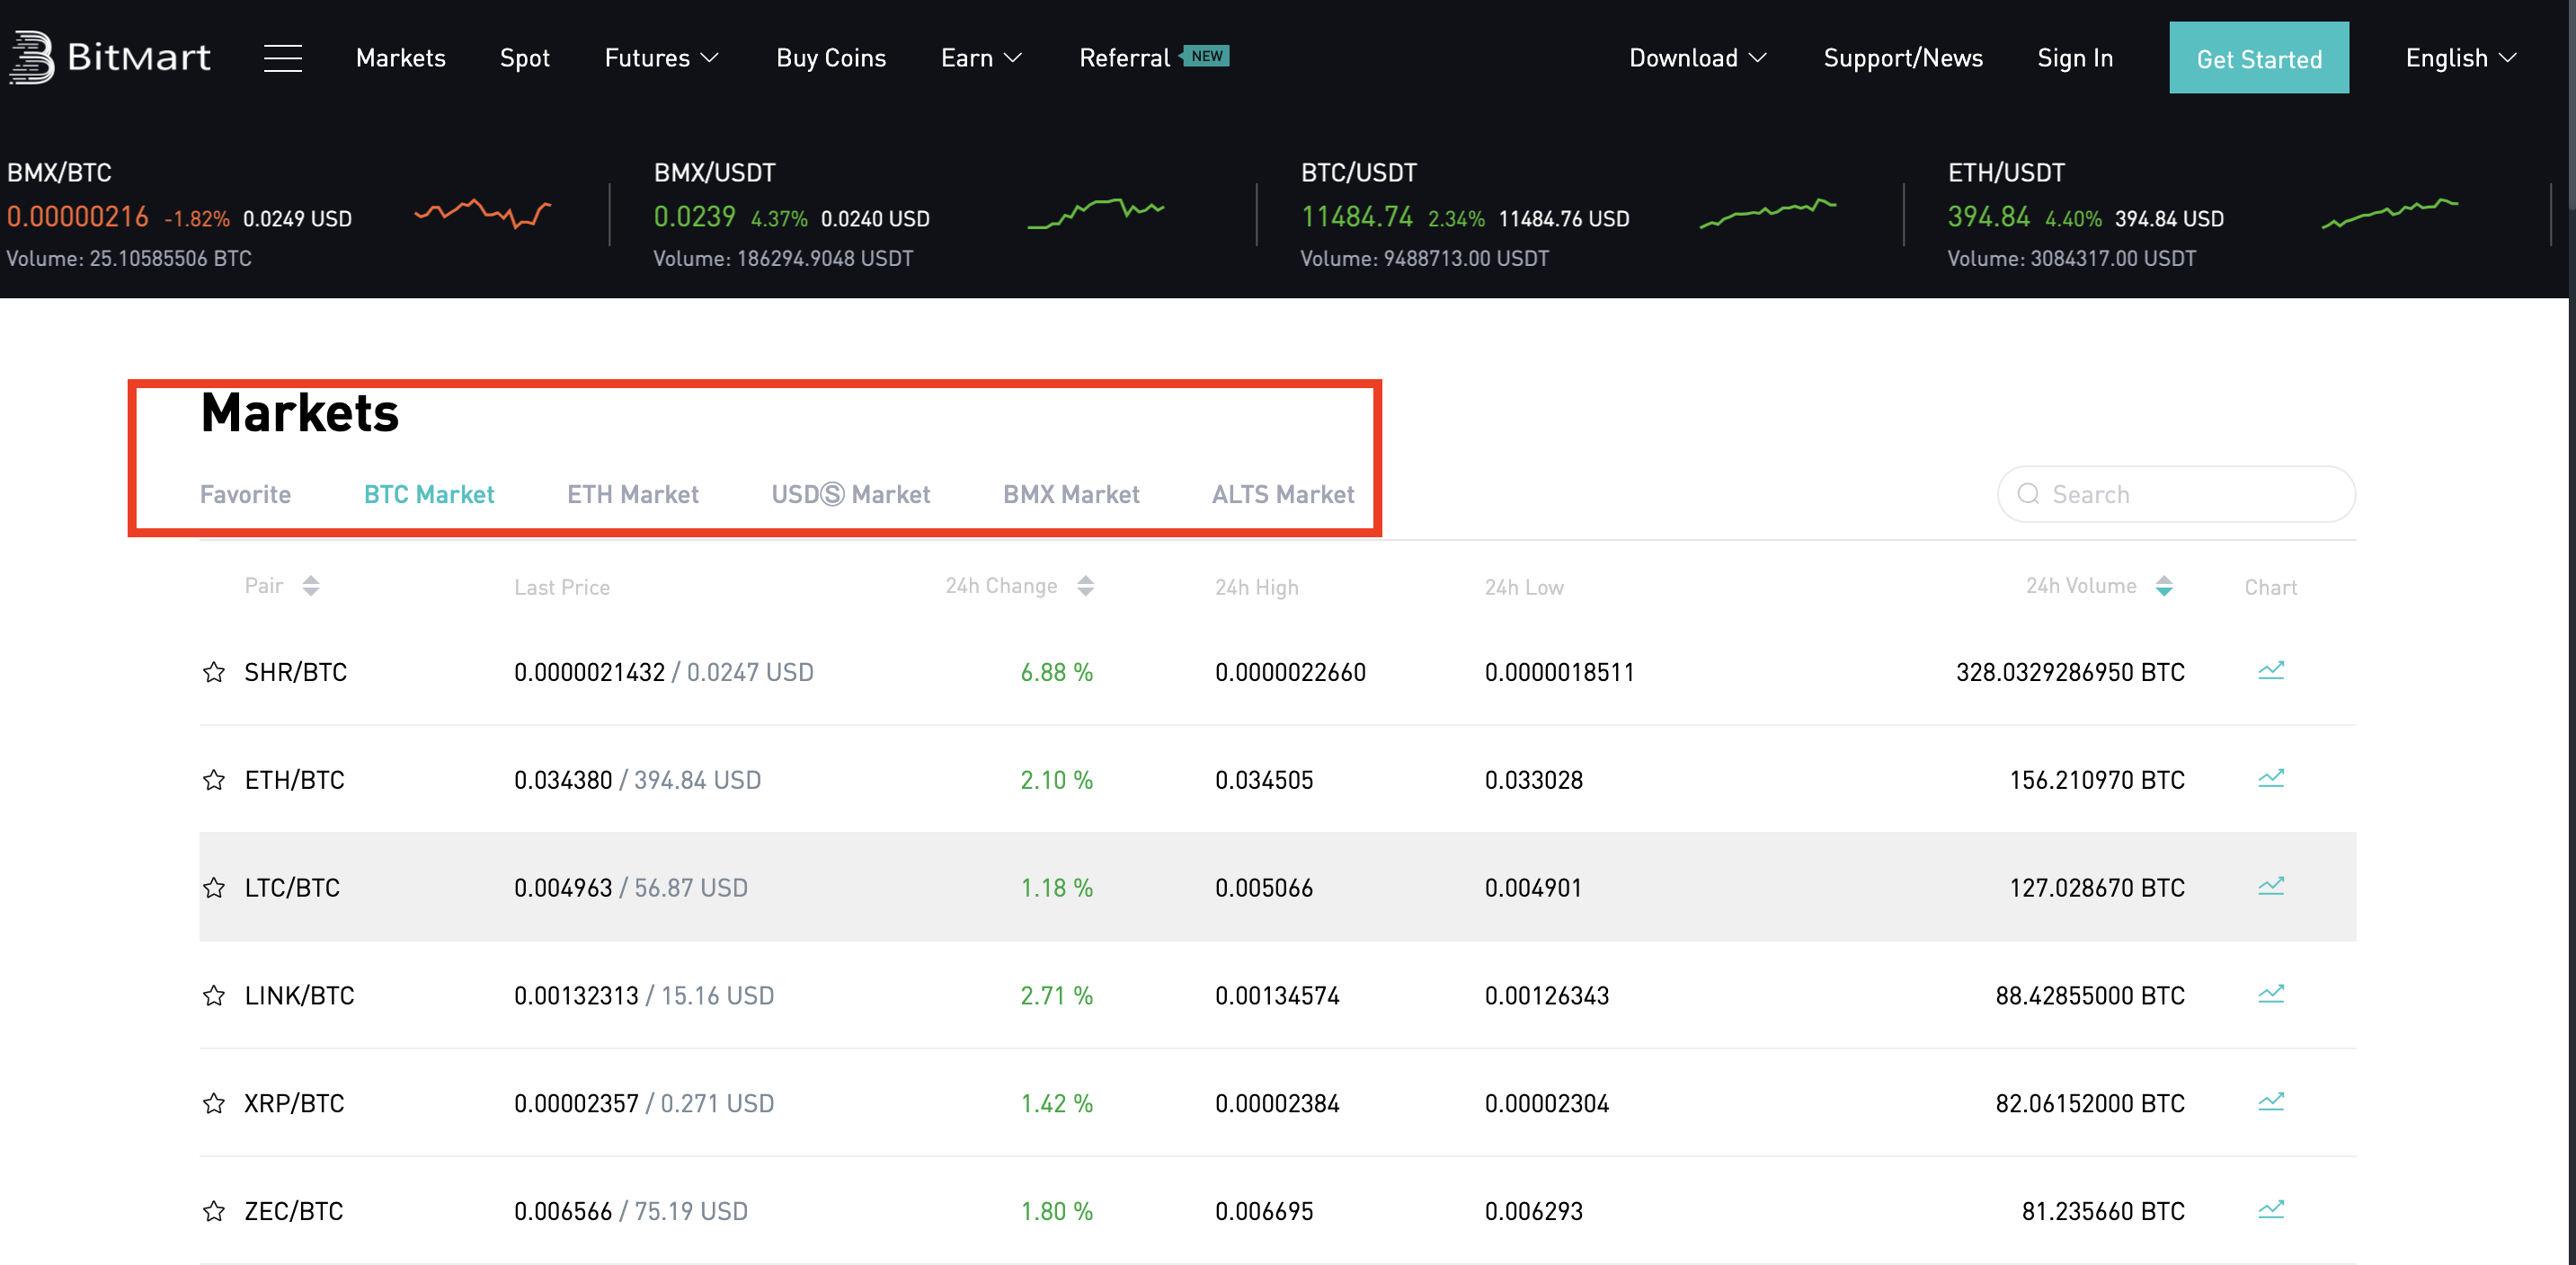
Task: Click the BitMart logo
Action: pyautogui.click(x=110, y=58)
